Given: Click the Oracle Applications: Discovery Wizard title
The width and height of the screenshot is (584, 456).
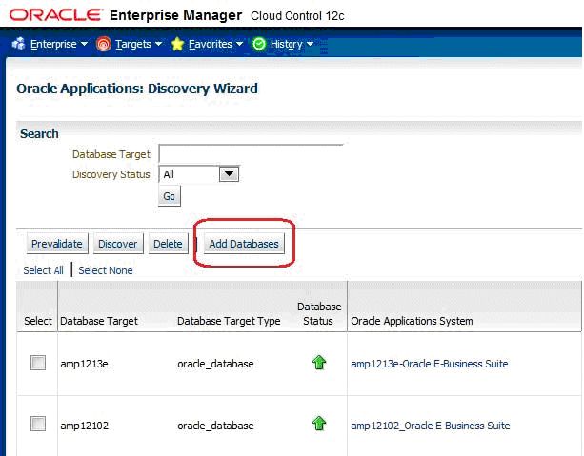Looking at the screenshot, I should point(137,89).
